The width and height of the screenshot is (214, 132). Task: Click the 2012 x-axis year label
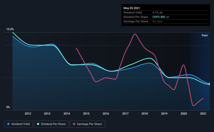28,114
